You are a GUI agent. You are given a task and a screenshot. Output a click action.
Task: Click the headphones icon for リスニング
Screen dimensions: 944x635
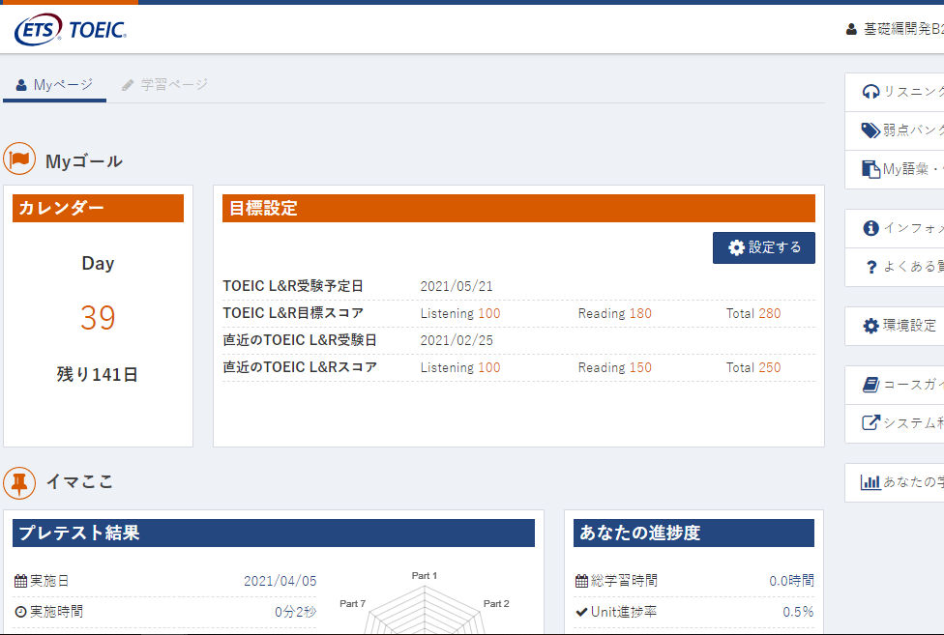[870, 92]
